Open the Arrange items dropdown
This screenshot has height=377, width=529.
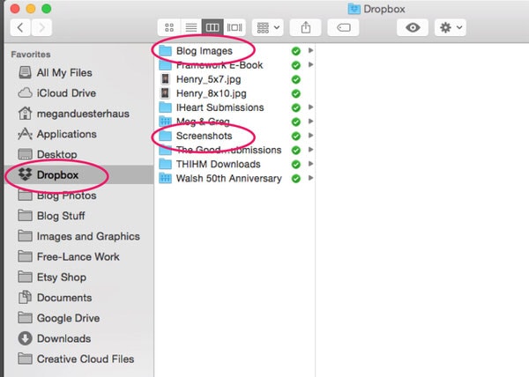[x=267, y=27]
